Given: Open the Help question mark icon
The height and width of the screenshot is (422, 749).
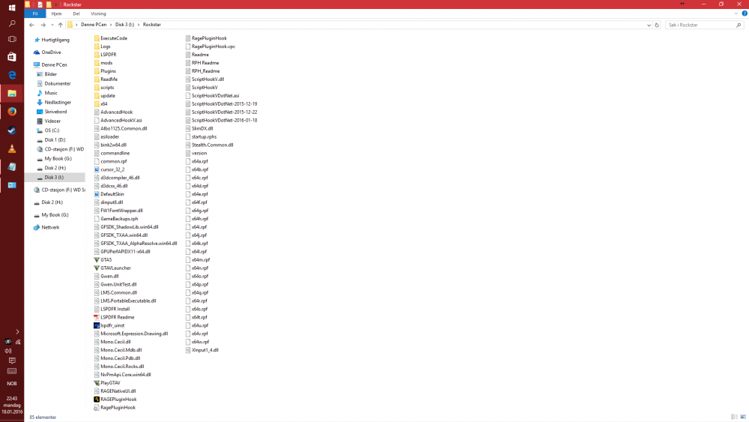Looking at the screenshot, I should pos(745,13).
